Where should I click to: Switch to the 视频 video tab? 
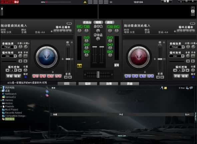98,22
